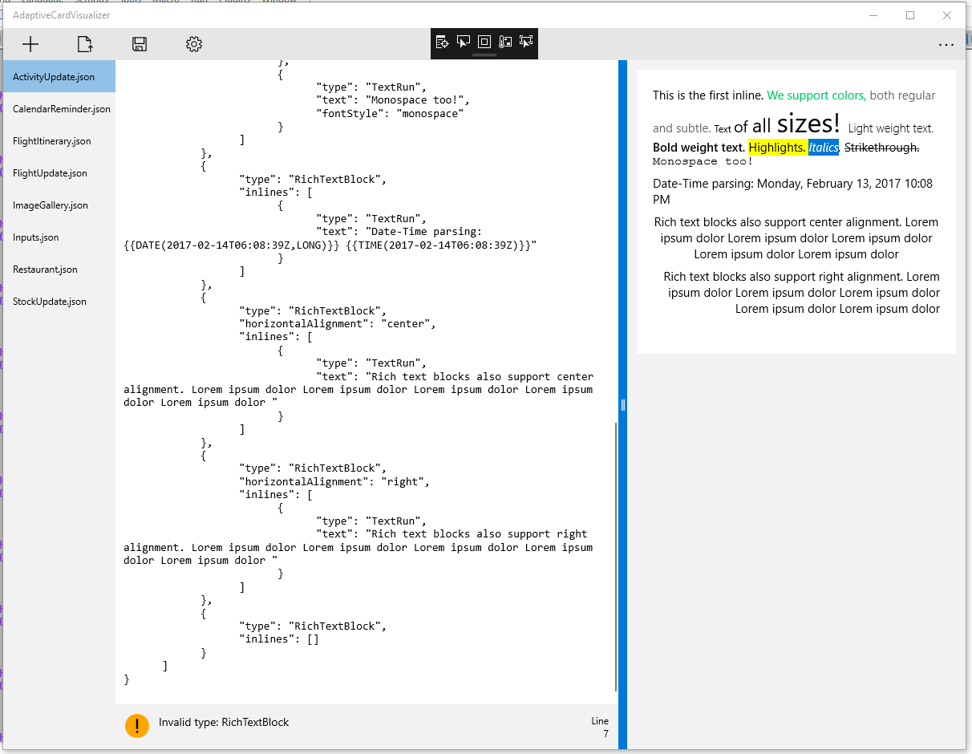Select the screen-picker cursor icon on the overlay toolbar
This screenshot has width=972, height=754.
(463, 43)
